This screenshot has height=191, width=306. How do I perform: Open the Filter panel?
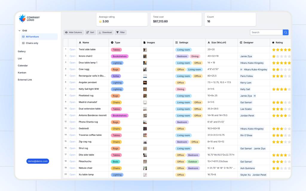(x=121, y=32)
